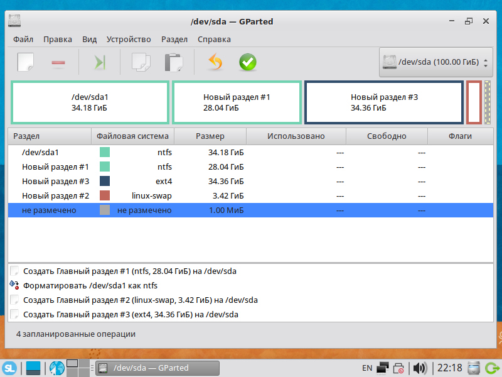Click the Copy partition toolbar icon
Screen dimensions: 502x377
141,62
